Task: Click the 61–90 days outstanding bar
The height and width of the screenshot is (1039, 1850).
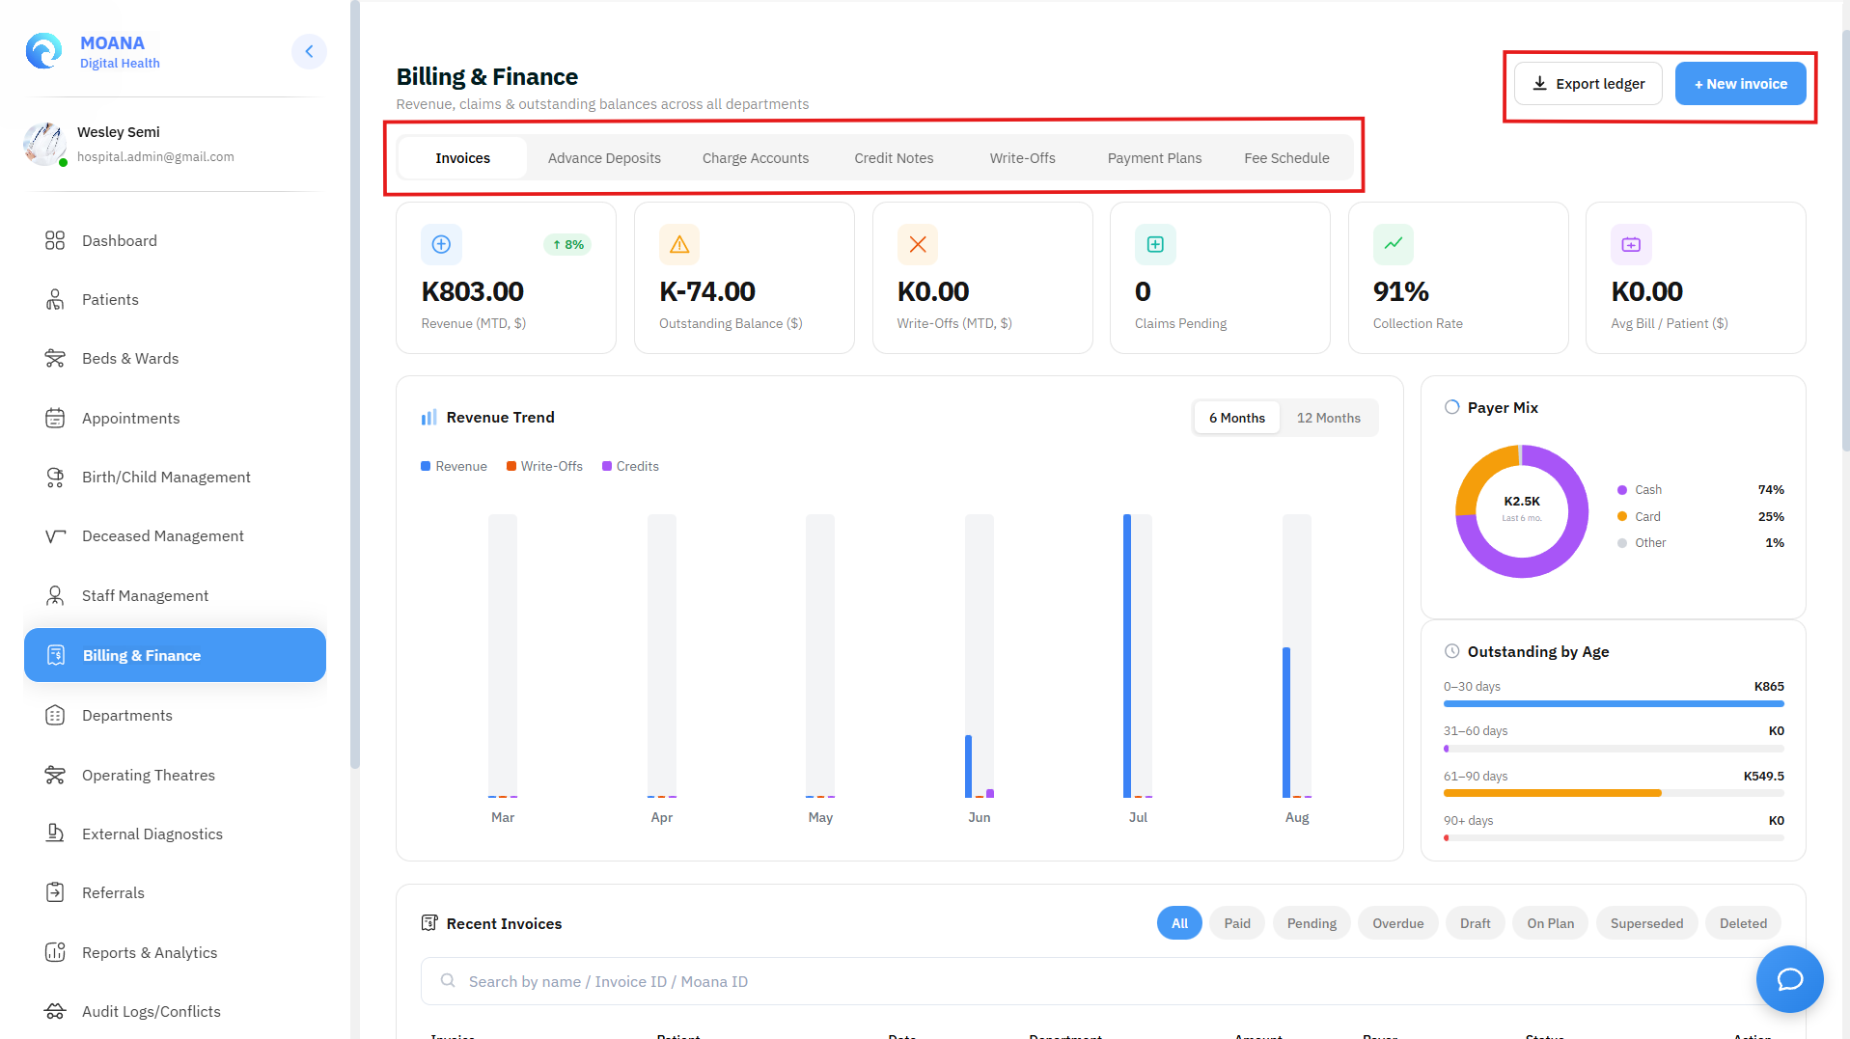Action: pos(1614,793)
